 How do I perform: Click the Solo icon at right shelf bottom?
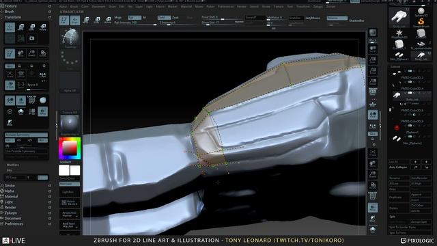pos(373,230)
